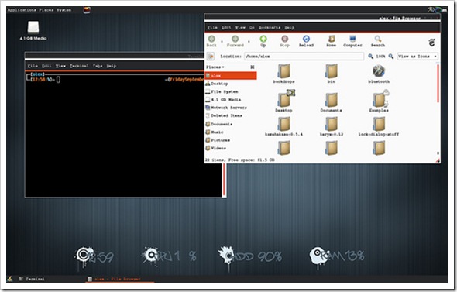Open the System panel menu
457x292 pixels.
(x=64, y=10)
